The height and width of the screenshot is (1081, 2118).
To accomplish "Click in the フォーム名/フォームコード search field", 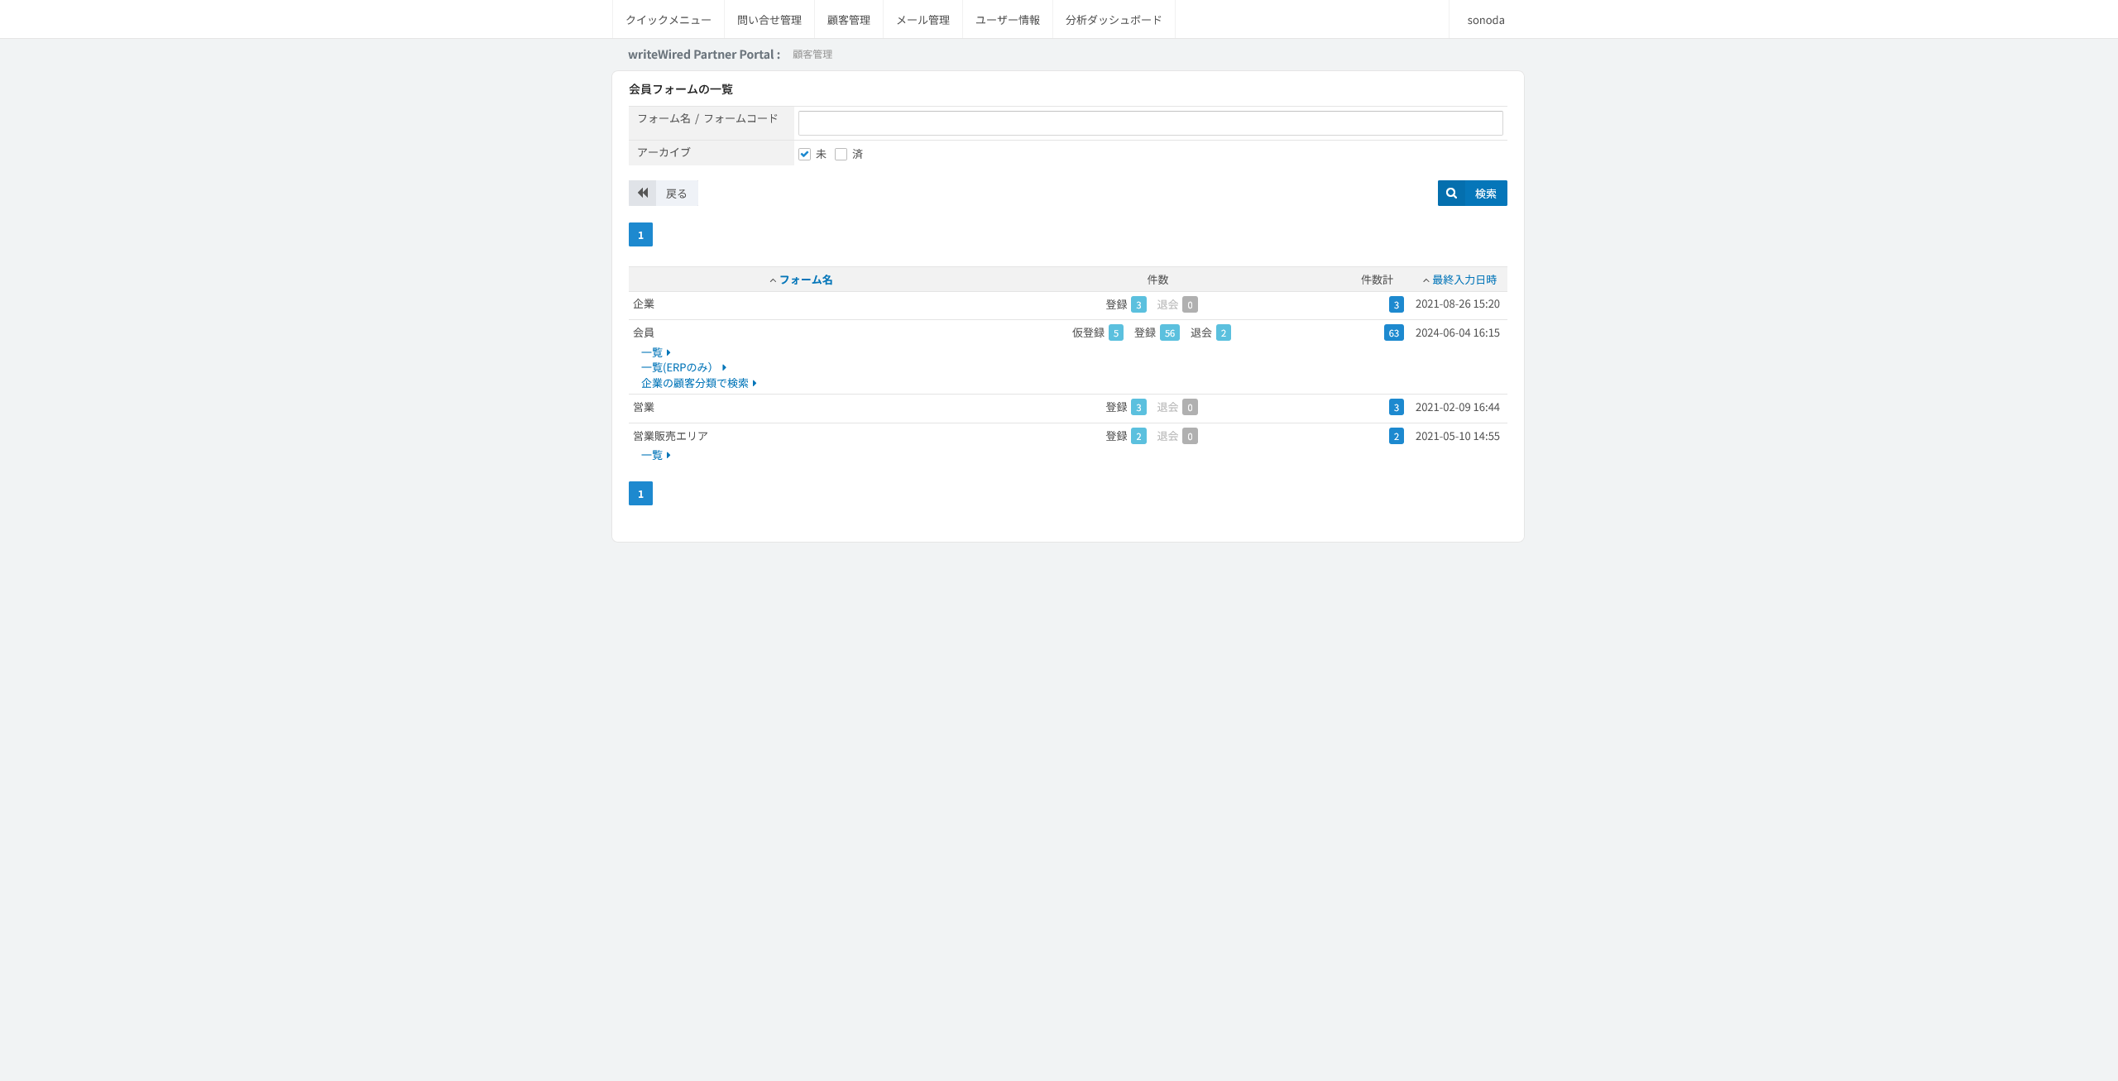I will [1150, 123].
